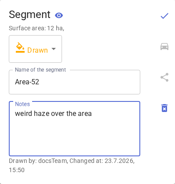Click the Segment heading
This screenshot has width=175, height=184.
(x=29, y=15)
